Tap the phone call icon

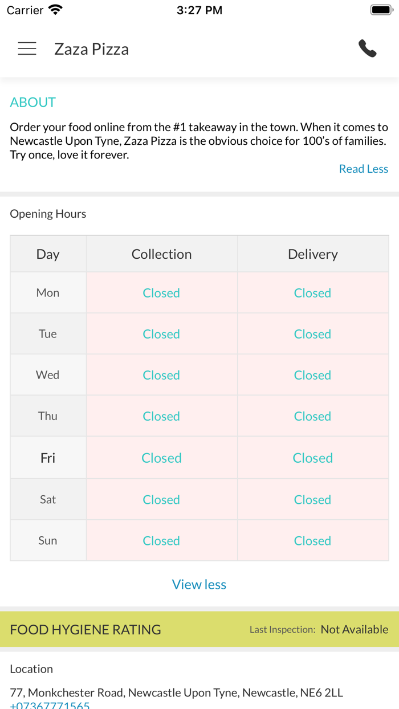coord(368,49)
